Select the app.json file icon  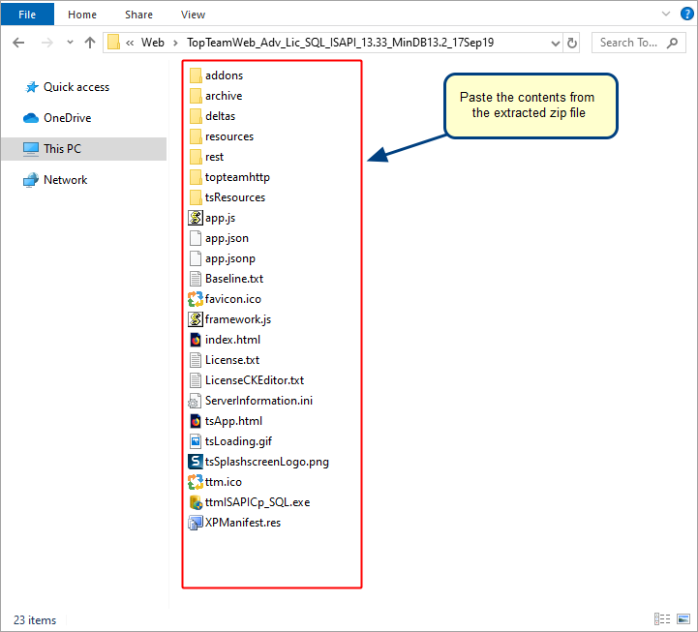[196, 238]
